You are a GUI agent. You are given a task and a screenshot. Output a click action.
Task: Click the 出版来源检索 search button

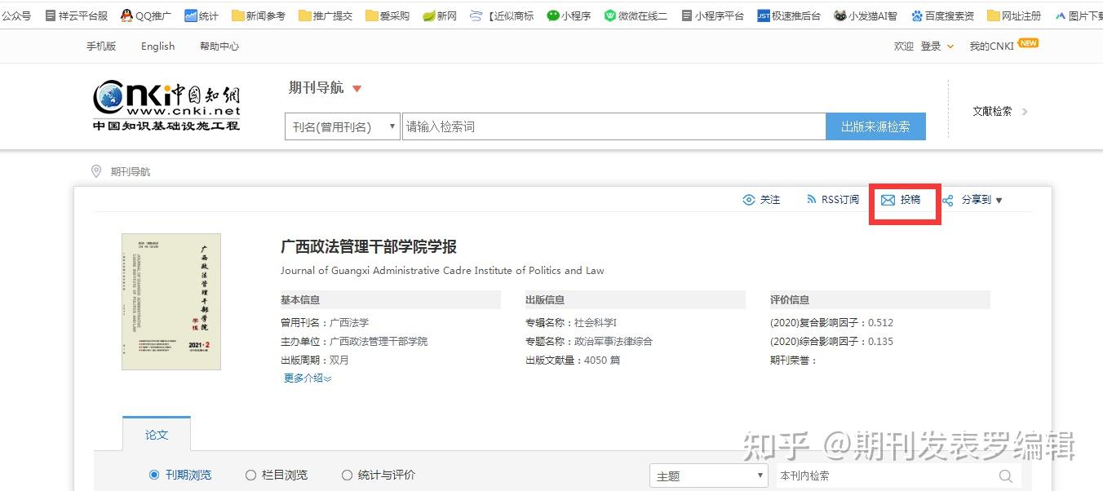point(875,126)
